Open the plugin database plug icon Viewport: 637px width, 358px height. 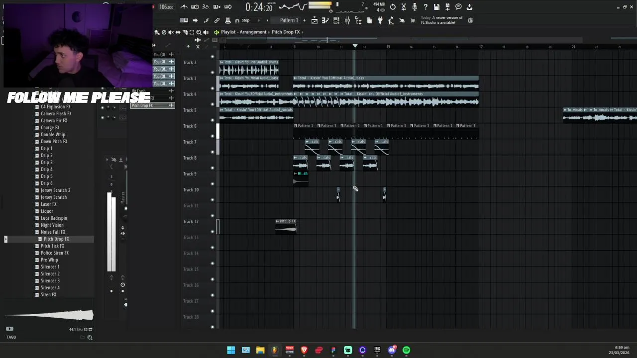tap(380, 20)
